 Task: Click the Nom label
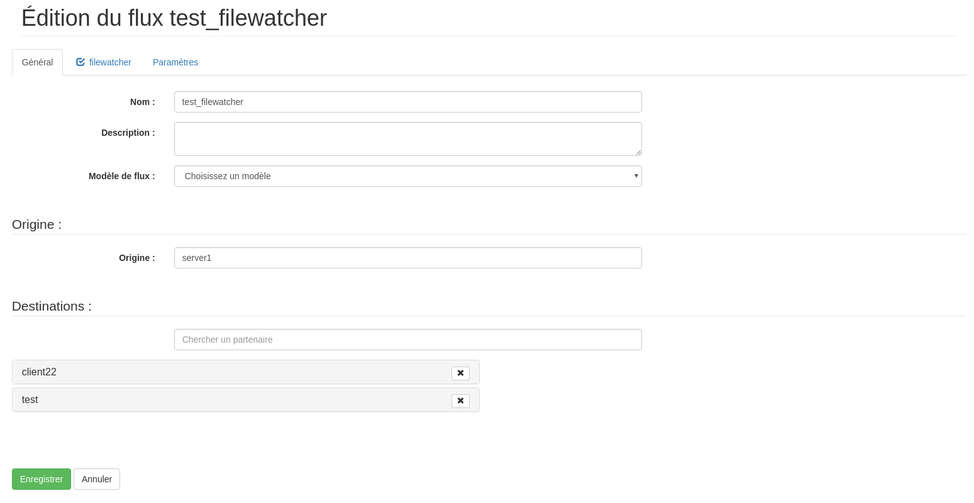[143, 102]
